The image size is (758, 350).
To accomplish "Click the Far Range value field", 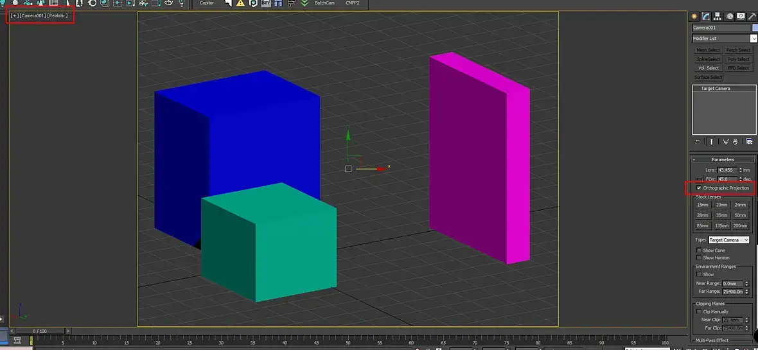I will click(x=731, y=292).
